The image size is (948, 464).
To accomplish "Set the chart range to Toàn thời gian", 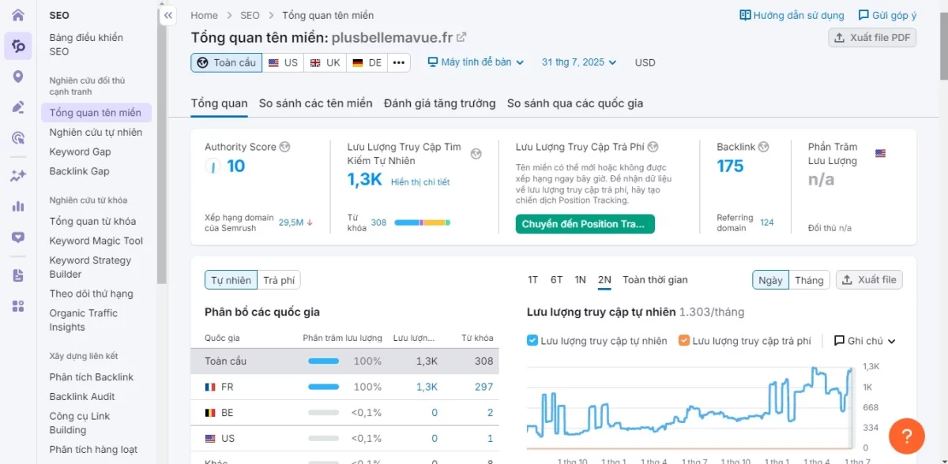I will pyautogui.click(x=655, y=279).
